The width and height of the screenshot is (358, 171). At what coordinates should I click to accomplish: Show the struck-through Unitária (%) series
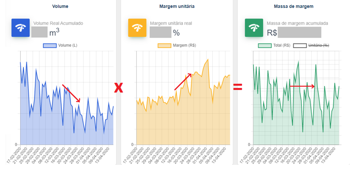tap(311, 46)
